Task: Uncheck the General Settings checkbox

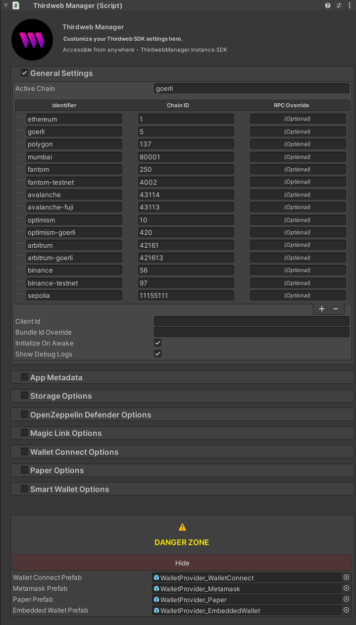Action: click(24, 73)
